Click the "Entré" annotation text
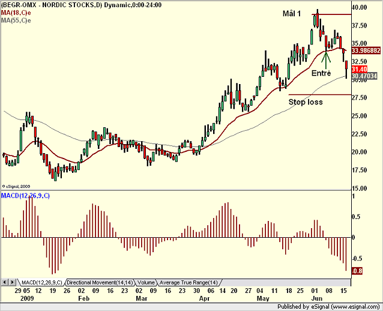 [321, 73]
